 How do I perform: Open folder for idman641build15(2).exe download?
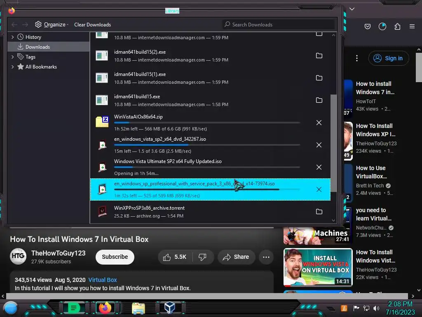point(319,56)
